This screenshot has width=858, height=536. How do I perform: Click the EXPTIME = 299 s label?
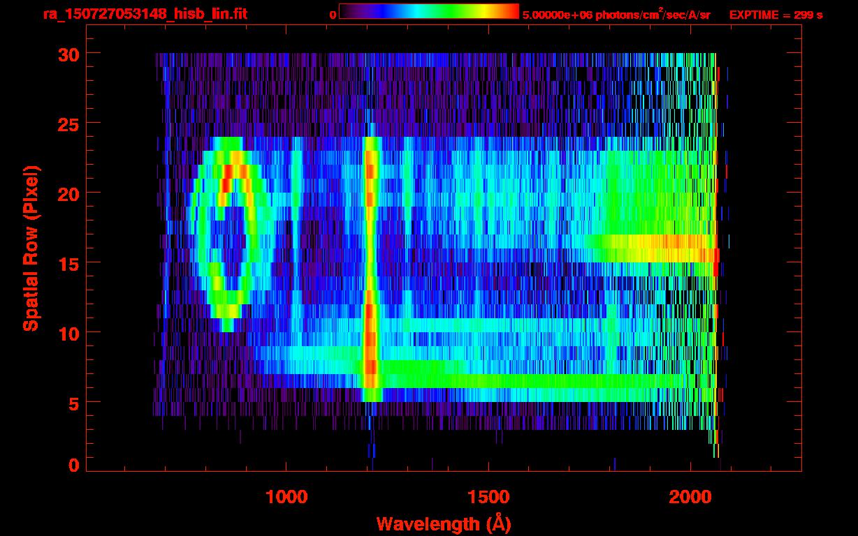pyautogui.click(x=776, y=15)
